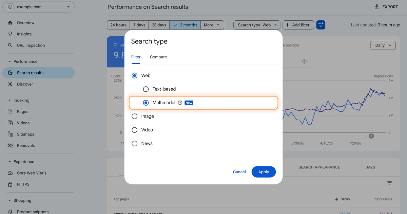Click the 'Last updated: 3 hours ago' text
Viewport: 407px width, 214px height.
pos(375,25)
